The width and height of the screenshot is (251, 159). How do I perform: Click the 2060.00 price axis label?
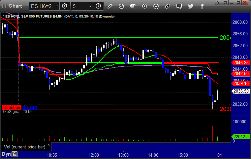click(x=240, y=22)
